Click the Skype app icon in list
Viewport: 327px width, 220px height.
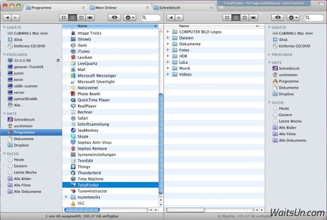point(73,137)
